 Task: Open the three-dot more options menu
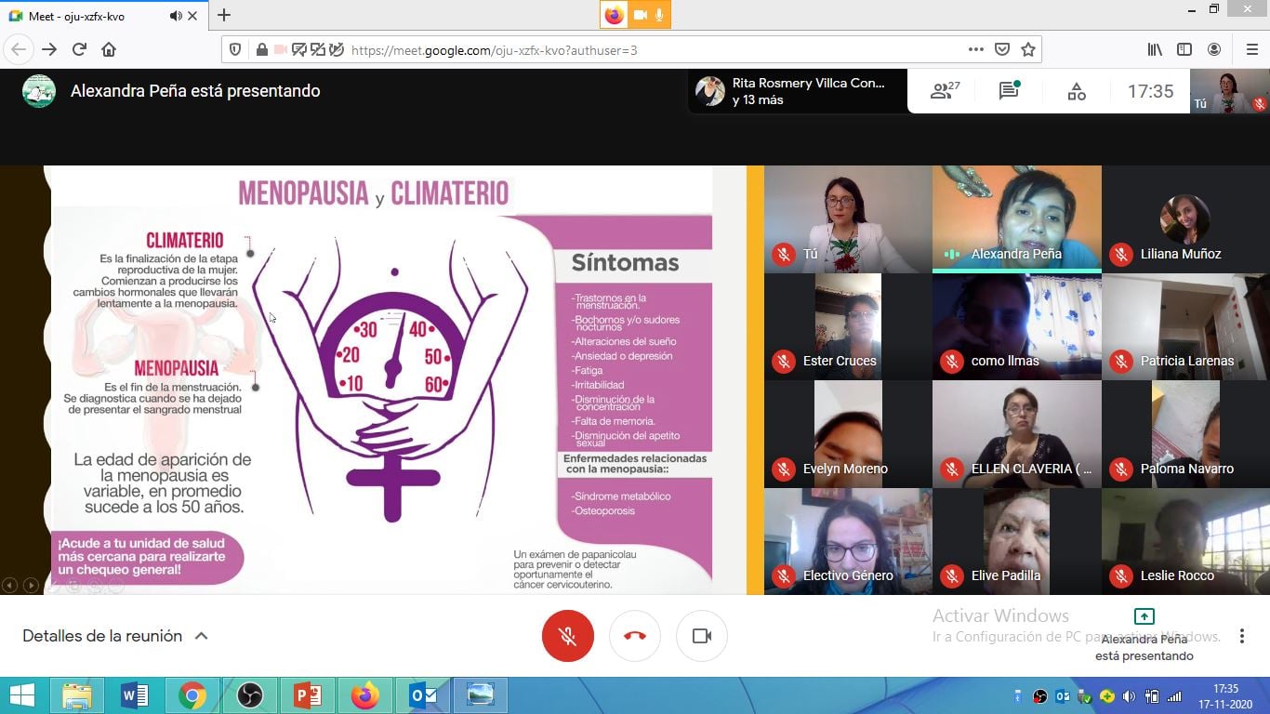(1241, 636)
